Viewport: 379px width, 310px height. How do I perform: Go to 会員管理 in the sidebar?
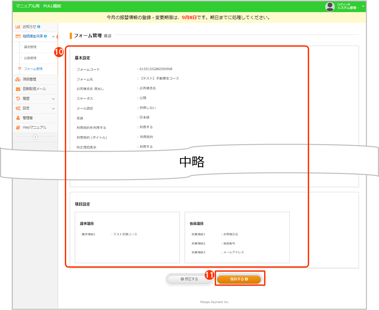pyautogui.click(x=30, y=58)
